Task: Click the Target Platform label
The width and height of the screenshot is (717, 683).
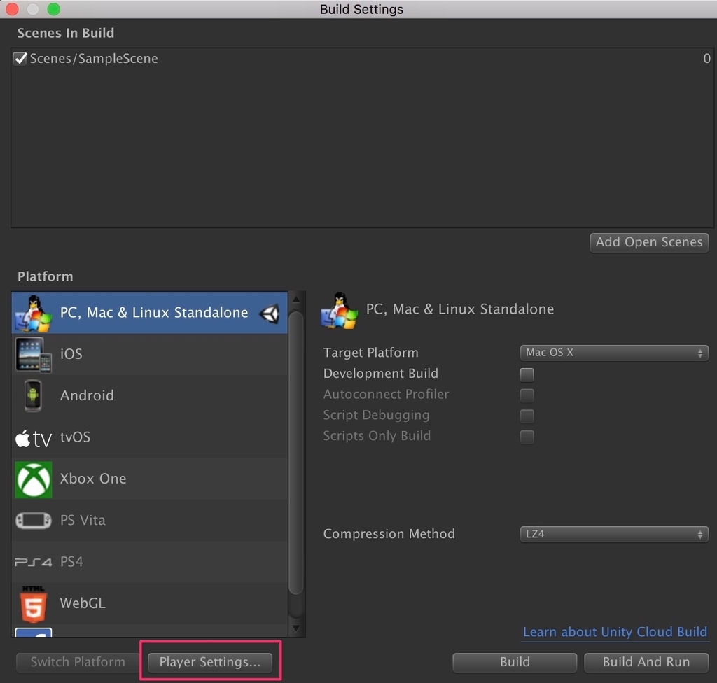Action: click(x=371, y=353)
